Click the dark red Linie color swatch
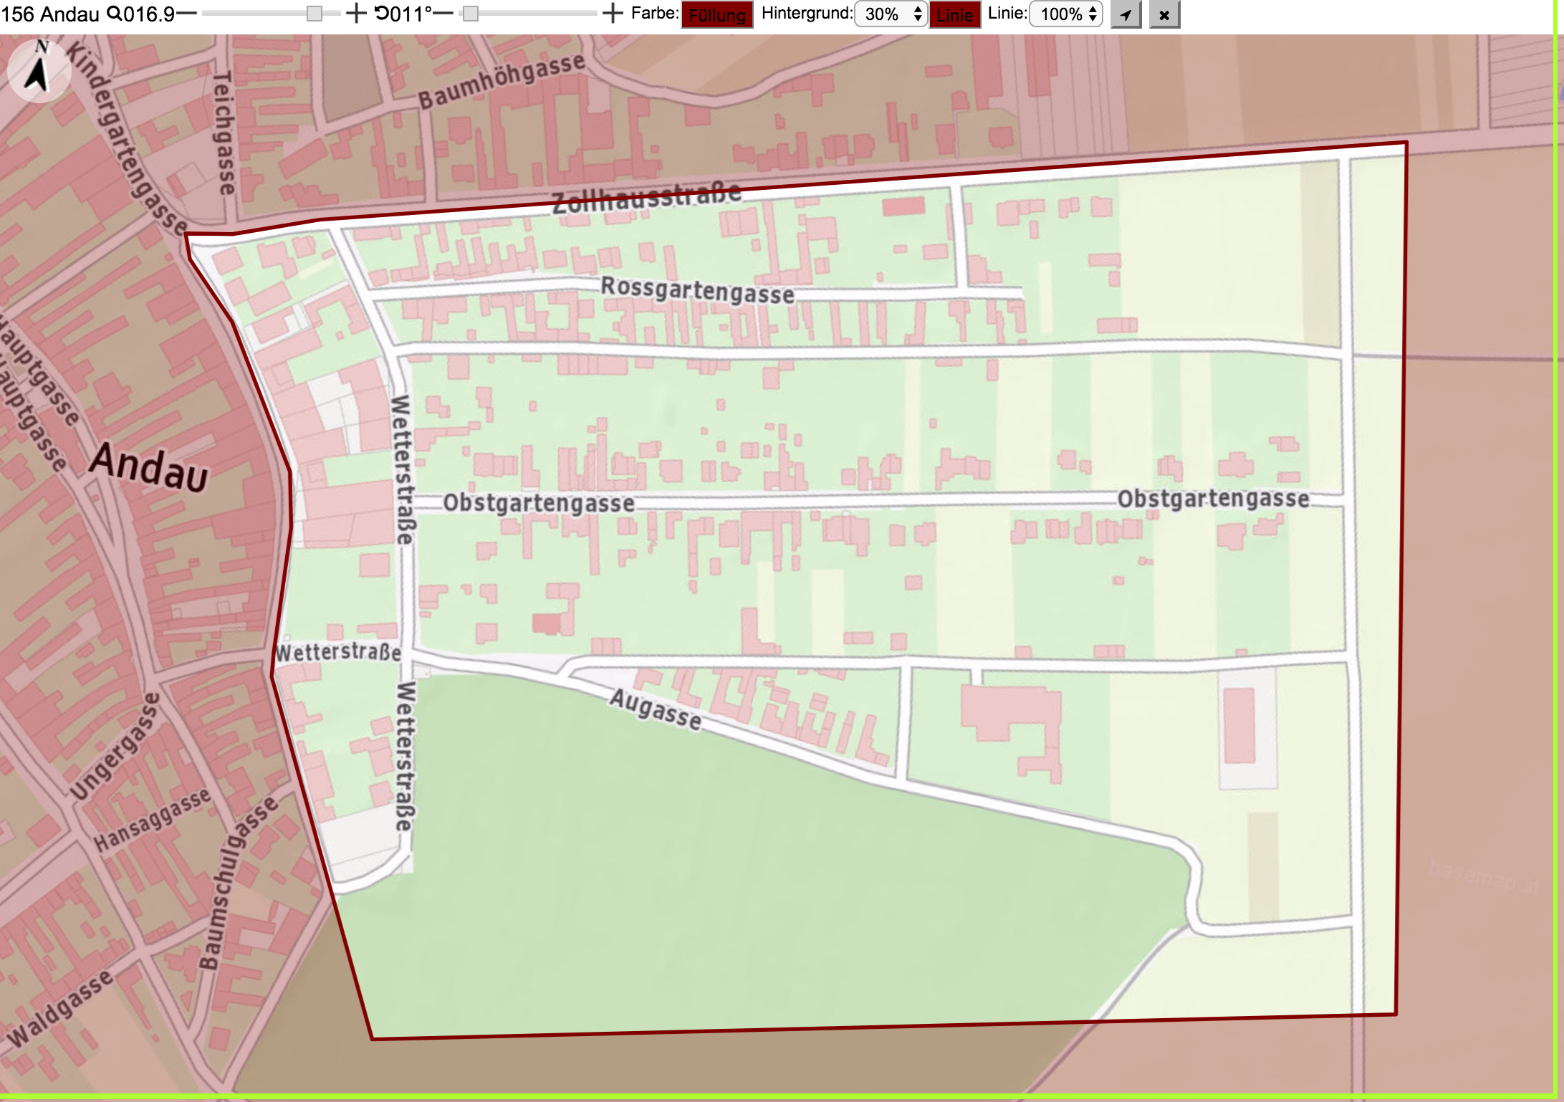 tap(955, 14)
